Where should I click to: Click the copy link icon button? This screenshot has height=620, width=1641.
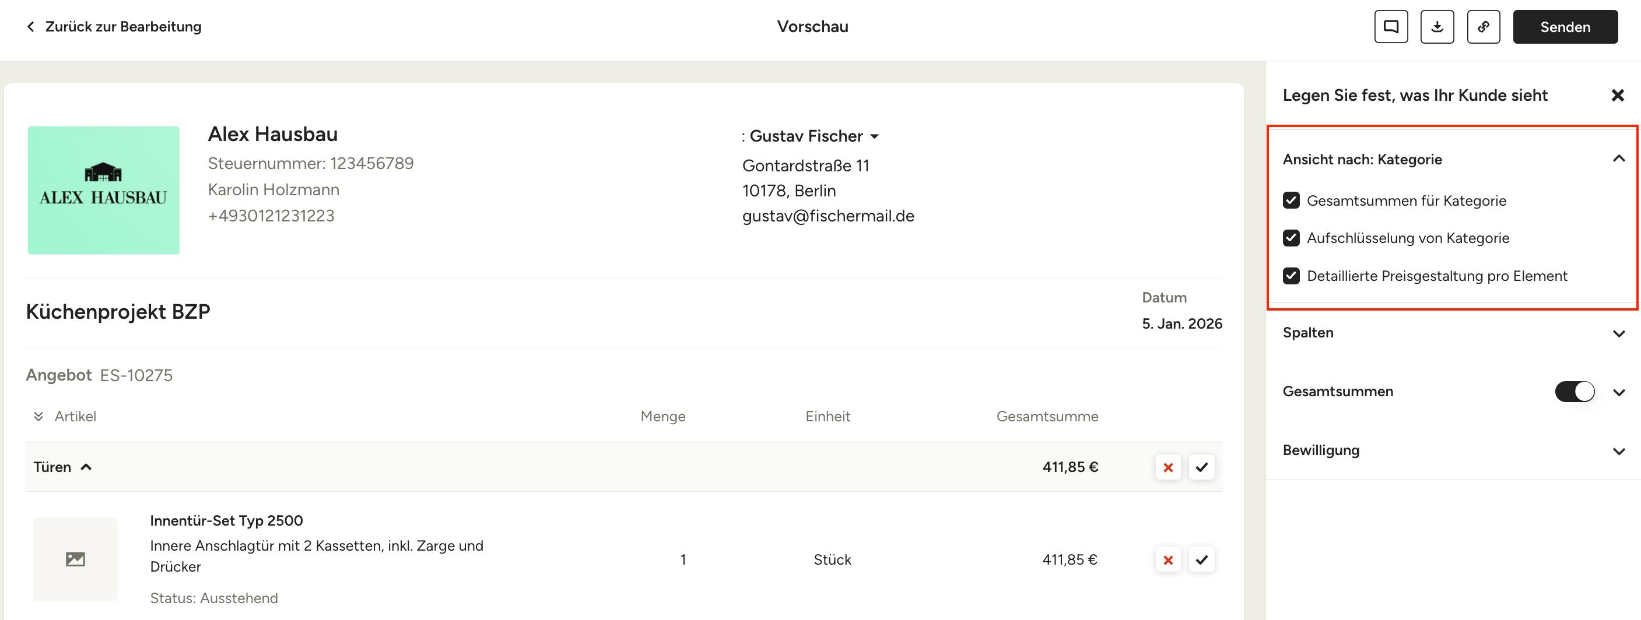[1483, 27]
